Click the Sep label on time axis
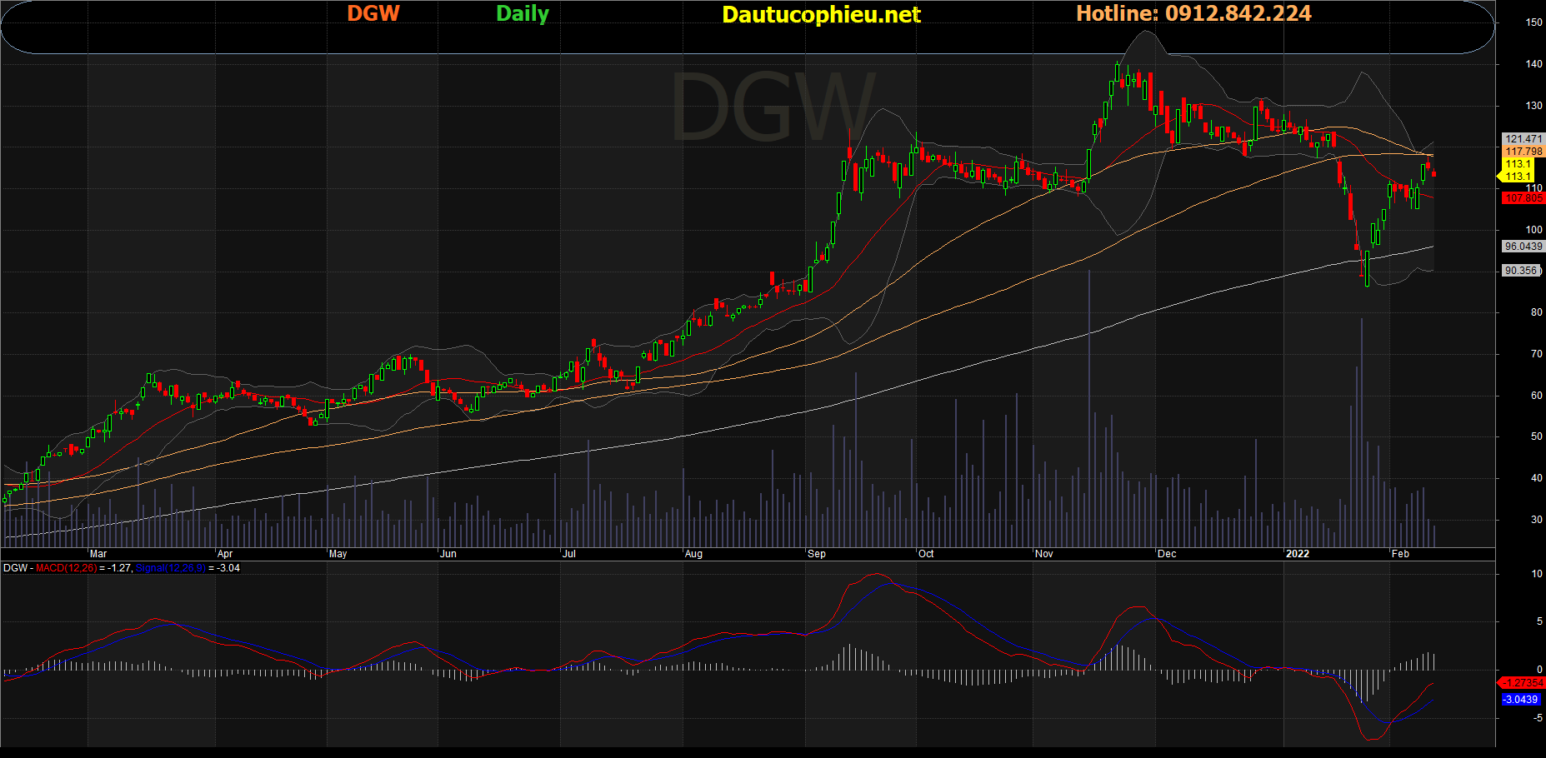 coord(817,554)
